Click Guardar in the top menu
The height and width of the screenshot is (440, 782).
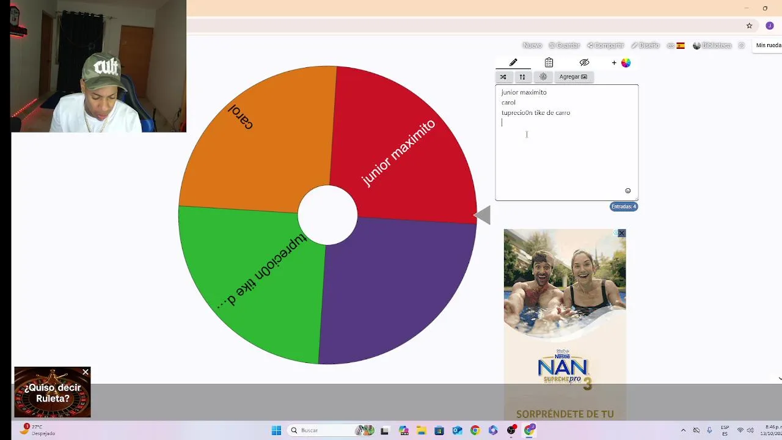pos(564,45)
